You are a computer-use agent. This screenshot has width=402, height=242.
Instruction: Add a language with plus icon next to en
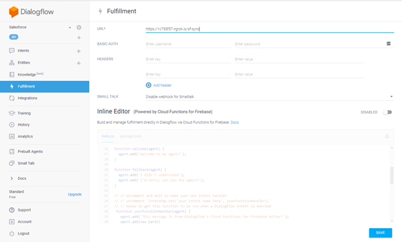(79, 37)
